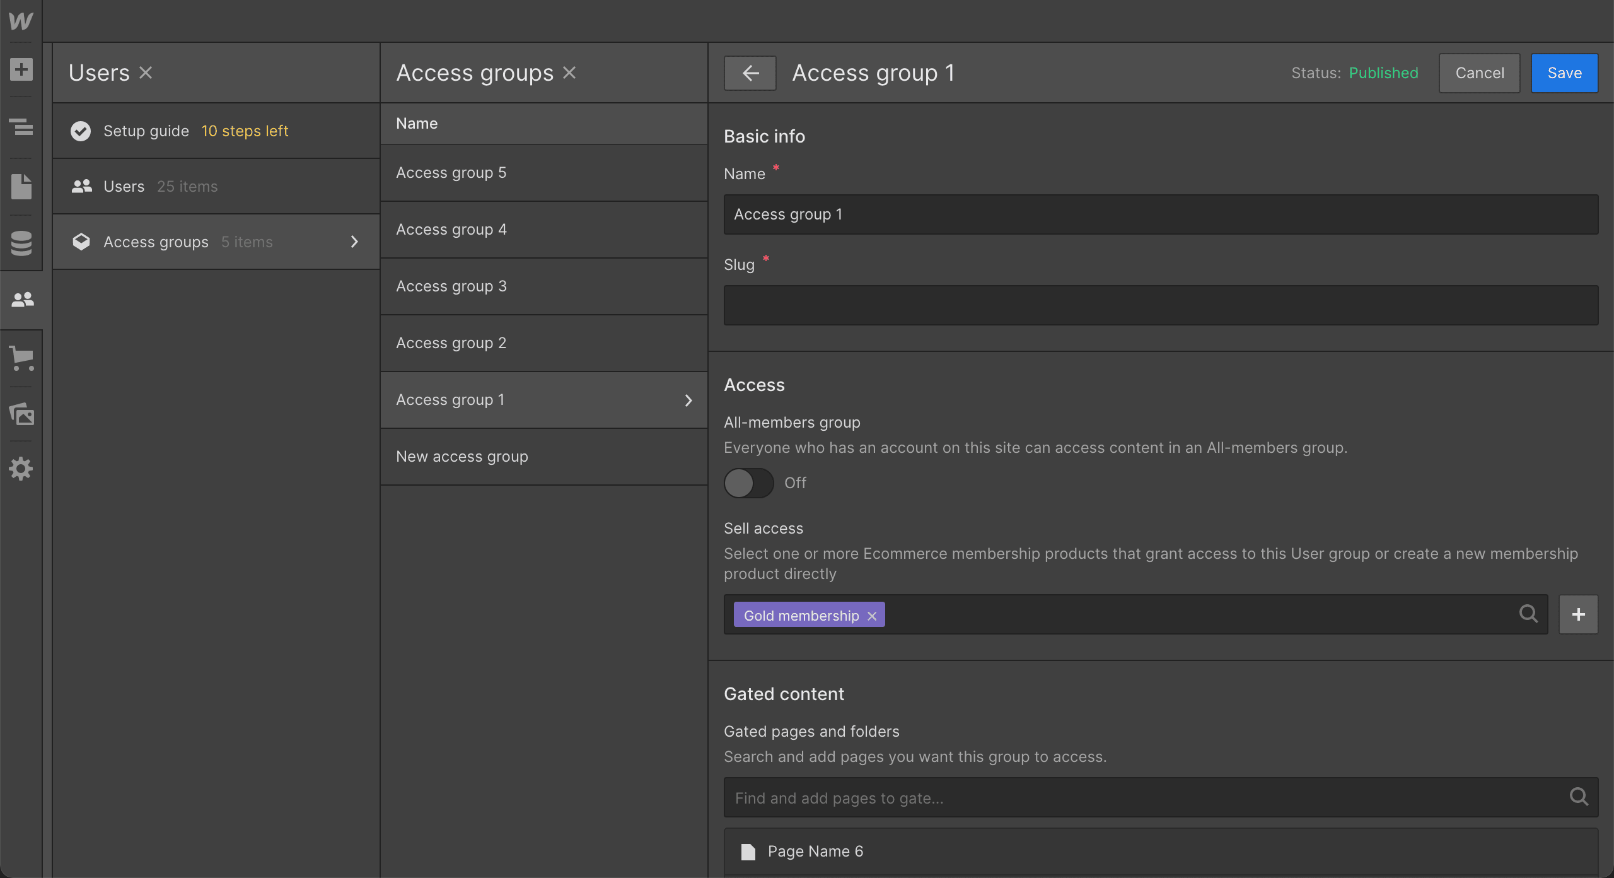Close the Users panel
This screenshot has width=1614, height=878.
tap(146, 73)
